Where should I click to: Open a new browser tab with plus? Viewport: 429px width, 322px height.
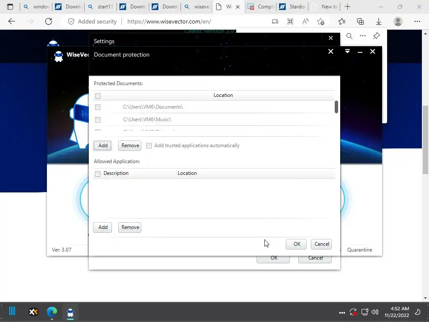click(x=347, y=7)
